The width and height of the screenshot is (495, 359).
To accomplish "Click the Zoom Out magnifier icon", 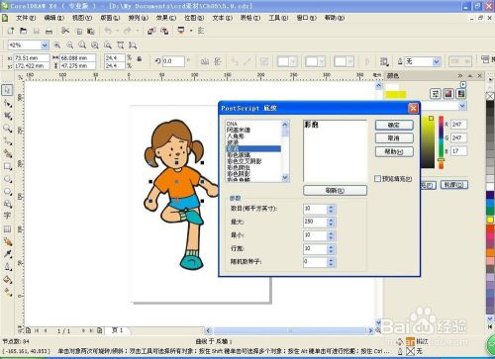I will [x=70, y=45].
